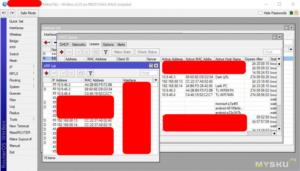Open the filter in DHCP Server
This screenshot has height=171, width=300.
[x=105, y=52]
